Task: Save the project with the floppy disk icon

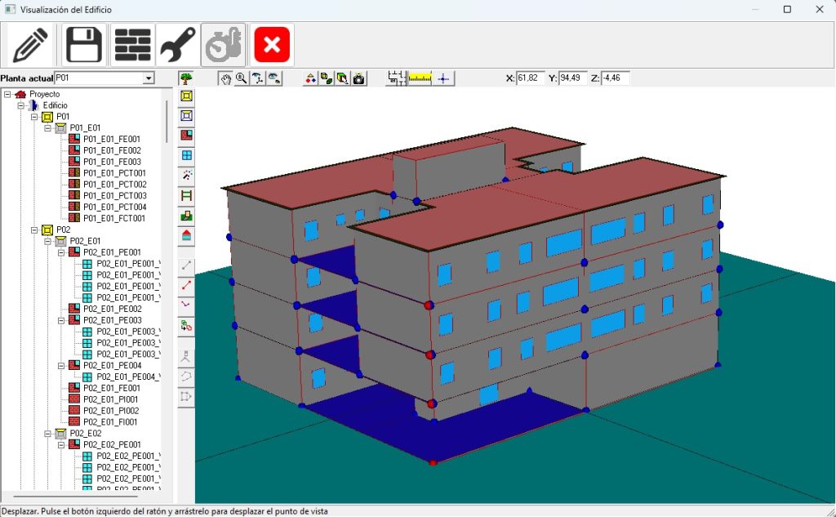Action: click(x=83, y=44)
